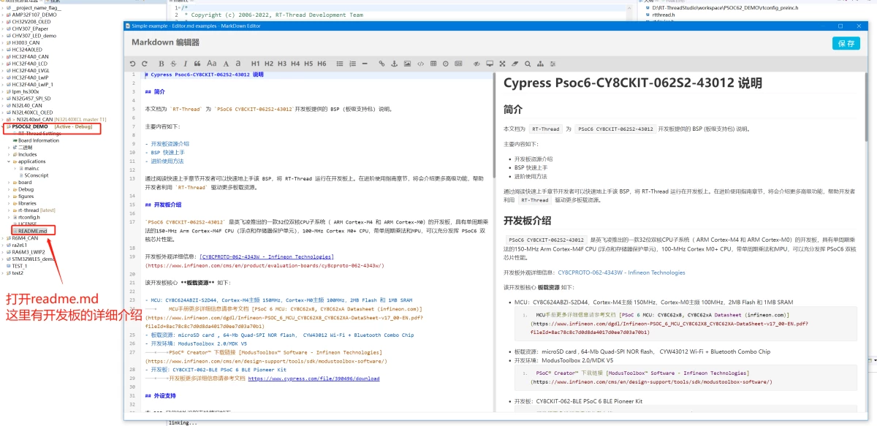This screenshot has height=426, width=877.
Task: Switch to the main.c editor tab behind
Action: tap(181, 2)
